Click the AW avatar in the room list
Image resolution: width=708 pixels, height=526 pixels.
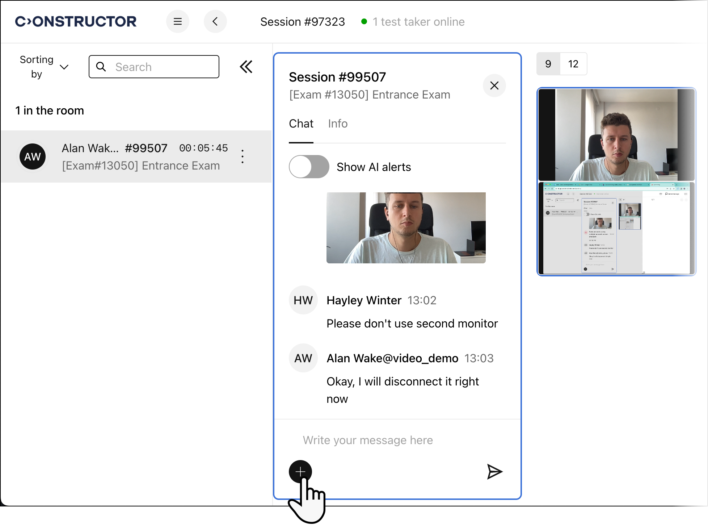(33, 156)
